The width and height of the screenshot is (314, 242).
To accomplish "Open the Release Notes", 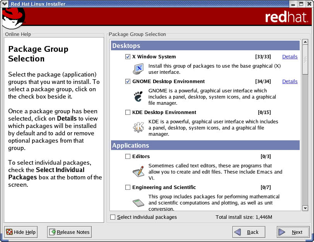I will click(70, 232).
